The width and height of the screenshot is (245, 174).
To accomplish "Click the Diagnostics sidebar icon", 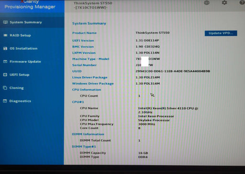I will click(x=5, y=101).
